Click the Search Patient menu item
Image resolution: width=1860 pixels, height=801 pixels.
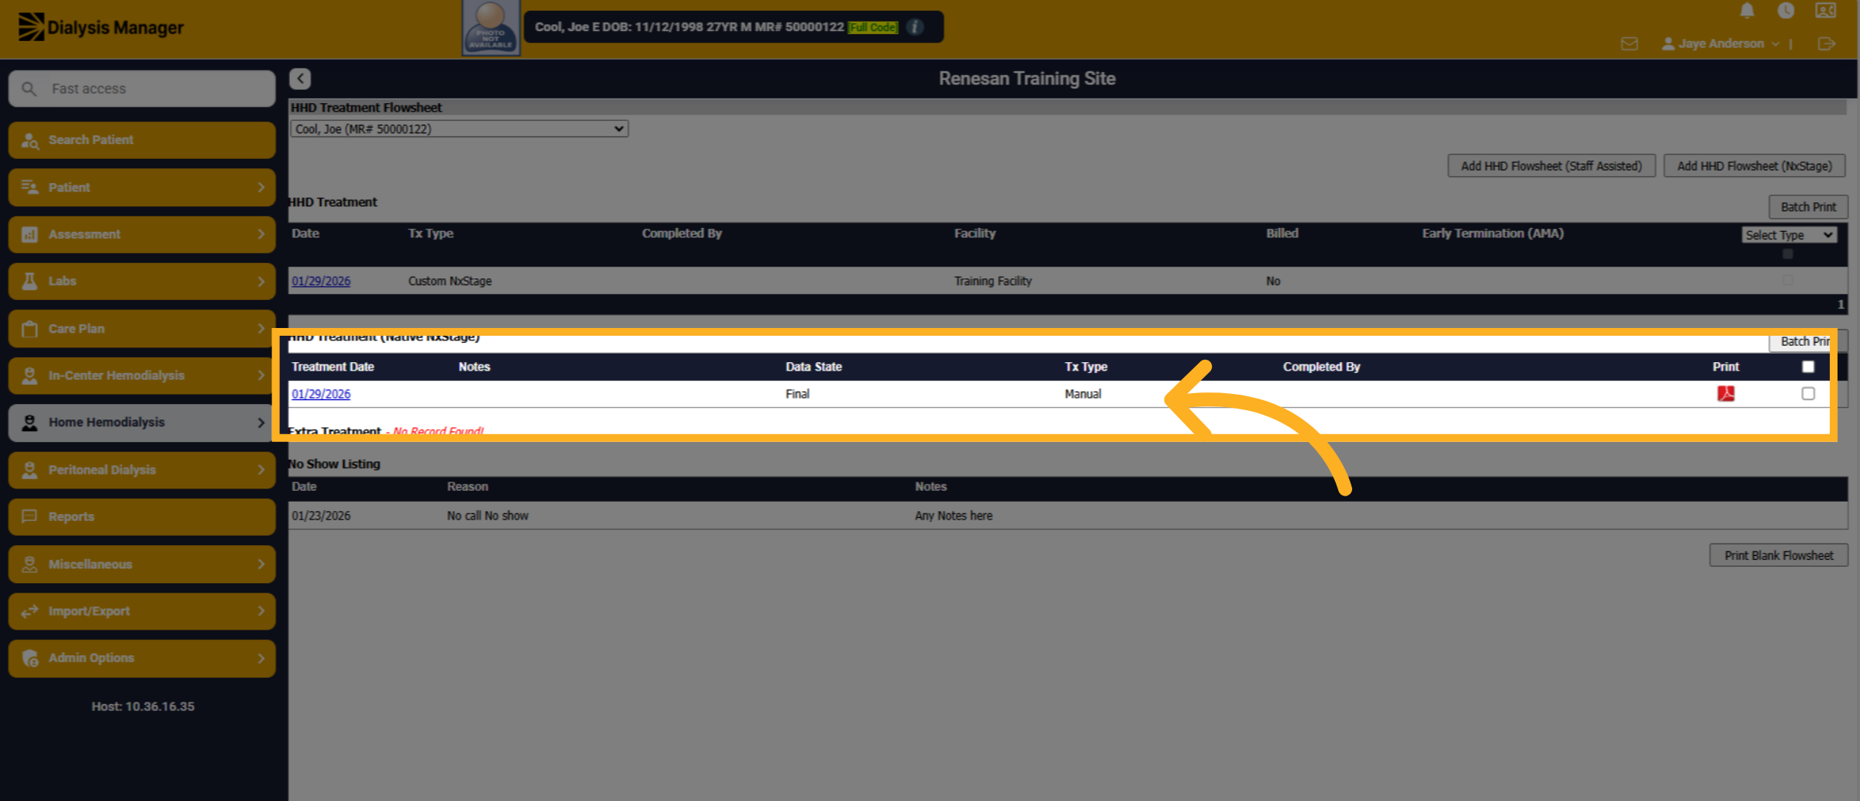142,140
